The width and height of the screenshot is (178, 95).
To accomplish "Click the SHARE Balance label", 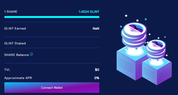I will tap(17, 55).
